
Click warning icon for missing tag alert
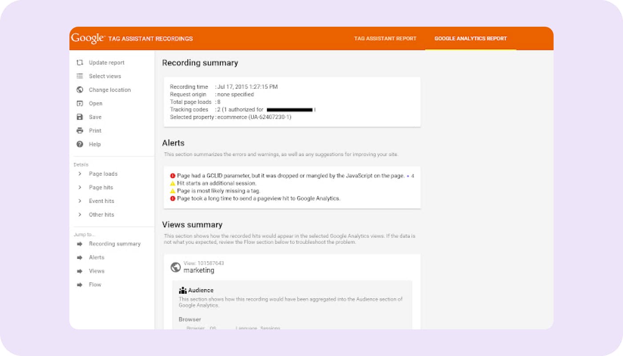173,191
